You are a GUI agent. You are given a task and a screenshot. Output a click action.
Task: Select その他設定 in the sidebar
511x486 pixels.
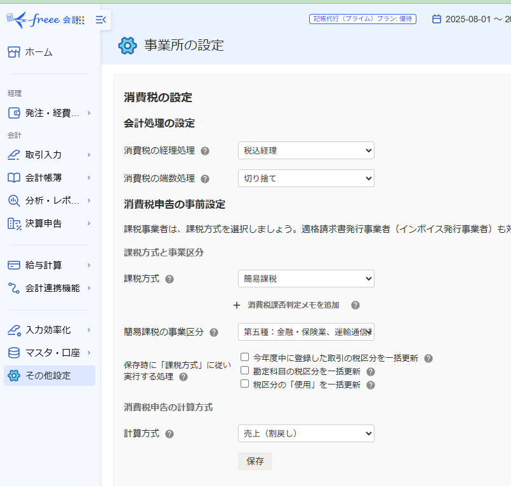coord(50,376)
